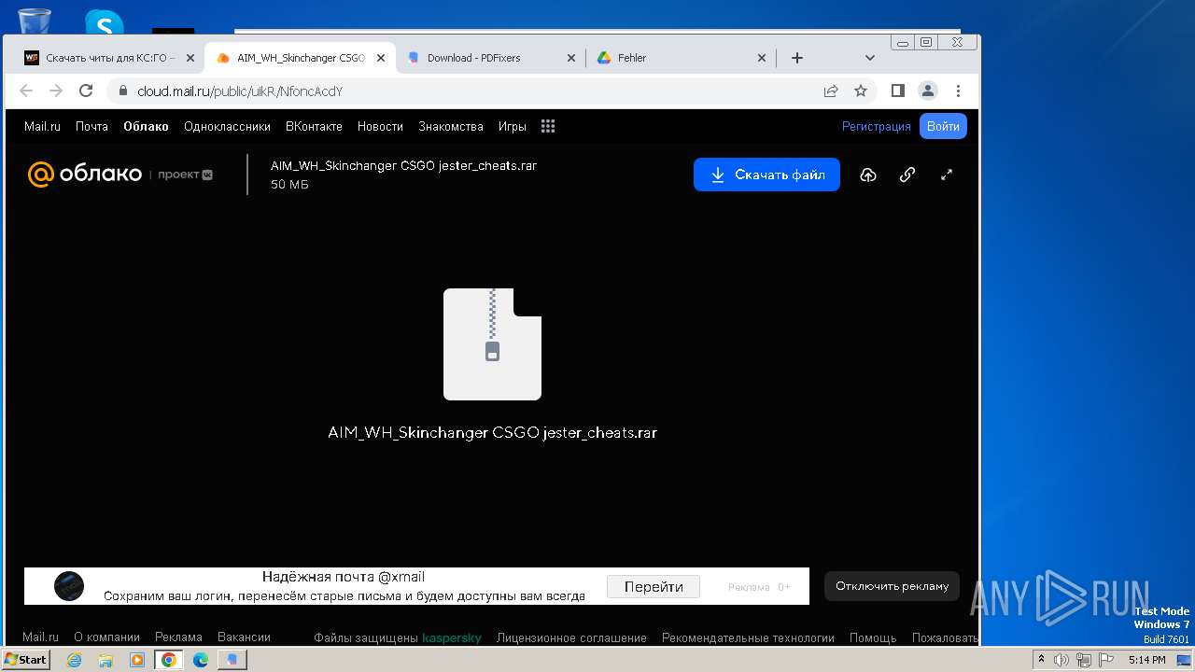This screenshot has height=672, width=1195.
Task: Expand the tab search chevron
Action: tap(870, 58)
